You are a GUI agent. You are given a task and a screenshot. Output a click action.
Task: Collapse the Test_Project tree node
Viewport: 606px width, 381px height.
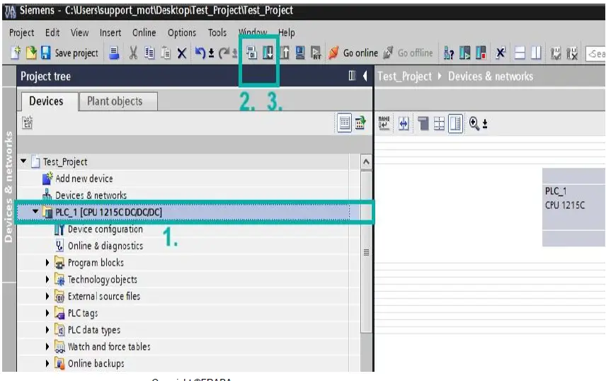point(23,161)
